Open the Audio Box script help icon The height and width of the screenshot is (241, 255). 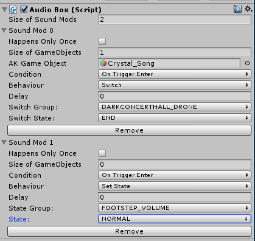[237, 9]
